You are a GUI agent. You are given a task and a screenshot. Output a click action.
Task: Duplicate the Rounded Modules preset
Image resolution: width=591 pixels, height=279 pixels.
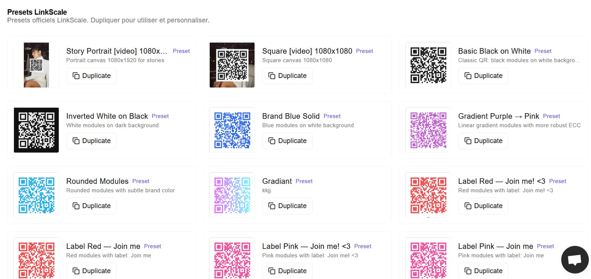pos(91,206)
